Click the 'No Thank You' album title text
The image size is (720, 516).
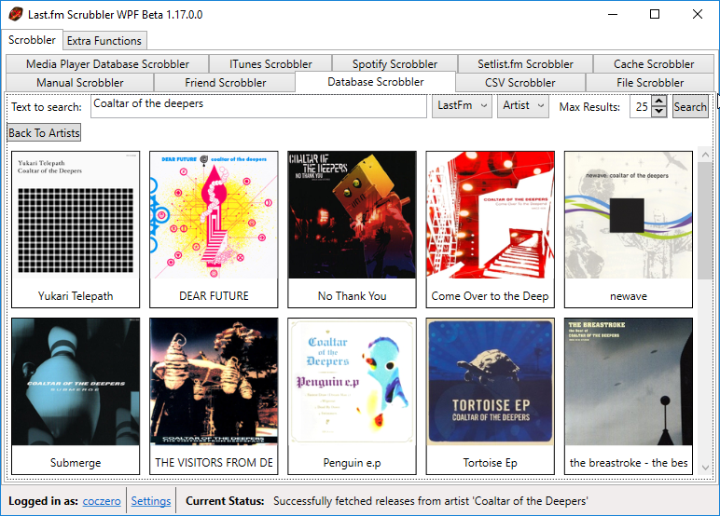353,296
